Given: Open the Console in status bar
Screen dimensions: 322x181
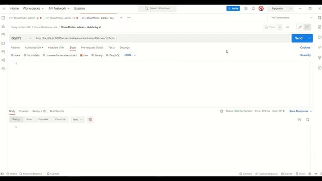Looking at the screenshot, I should pyautogui.click(x=53, y=174).
